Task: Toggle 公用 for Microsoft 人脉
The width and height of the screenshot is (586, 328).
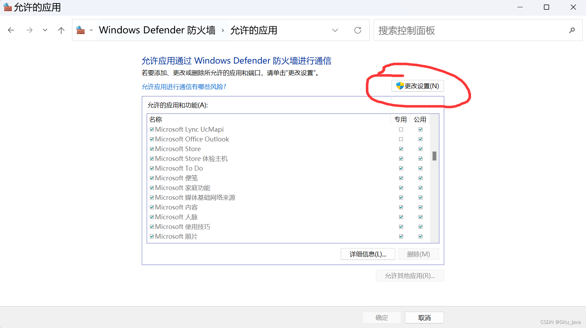Action: (x=420, y=217)
